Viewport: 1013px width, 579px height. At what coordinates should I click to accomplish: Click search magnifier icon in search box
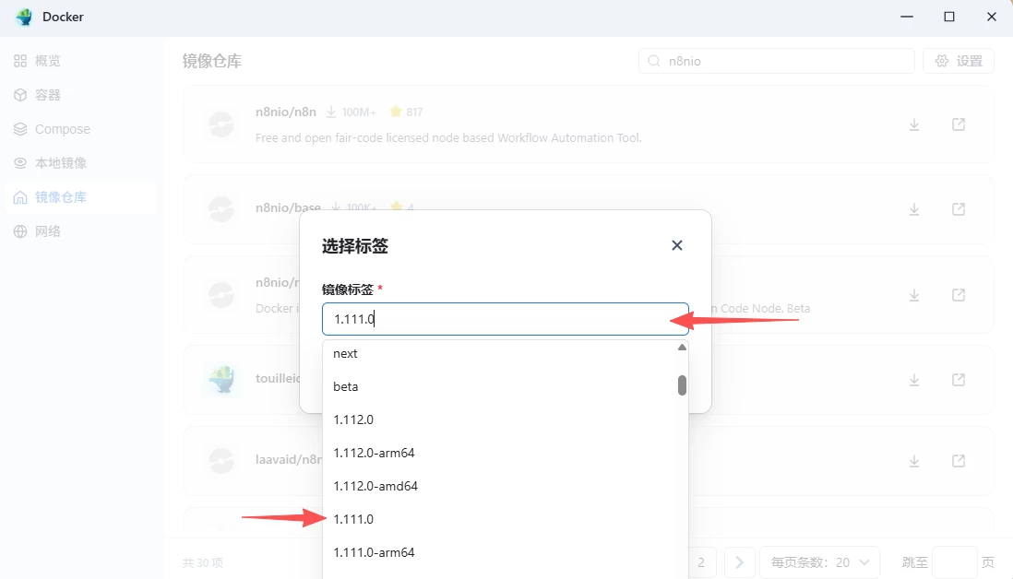click(654, 61)
